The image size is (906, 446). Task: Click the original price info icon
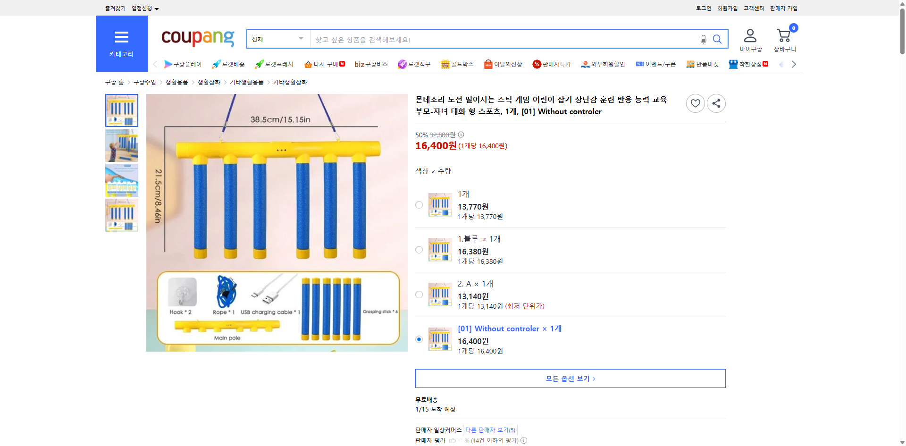click(x=461, y=135)
